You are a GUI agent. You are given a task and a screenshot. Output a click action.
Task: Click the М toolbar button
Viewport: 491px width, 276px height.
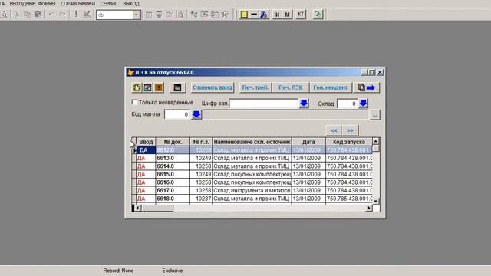pyautogui.click(x=288, y=15)
